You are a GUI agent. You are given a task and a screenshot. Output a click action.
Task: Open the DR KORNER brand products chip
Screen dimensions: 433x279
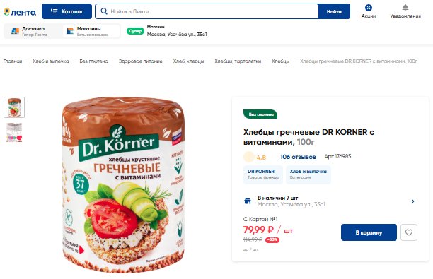263,174
